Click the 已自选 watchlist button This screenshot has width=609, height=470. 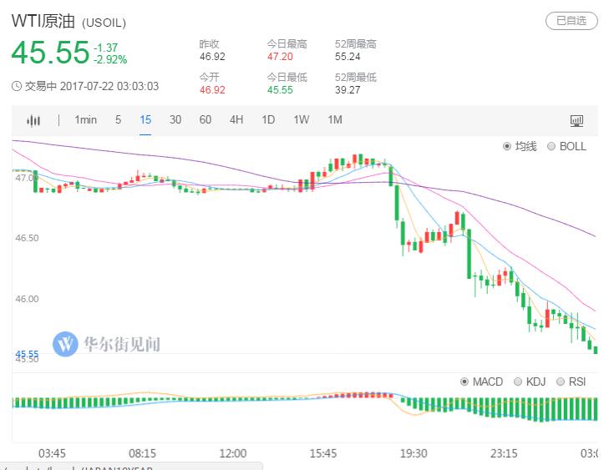tap(571, 20)
